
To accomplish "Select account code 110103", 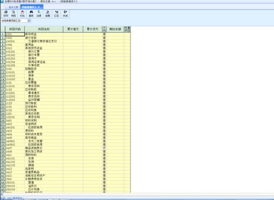I will coord(15,79).
